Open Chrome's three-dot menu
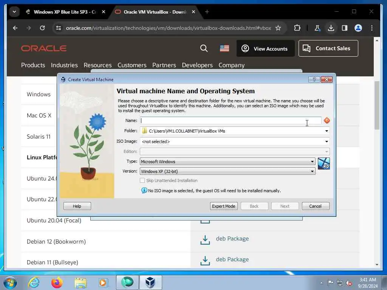The image size is (387, 290). (372, 28)
